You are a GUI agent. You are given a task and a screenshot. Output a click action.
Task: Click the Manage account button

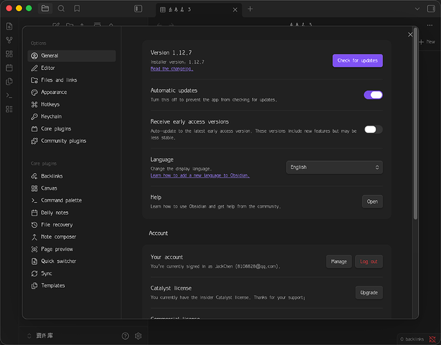[339, 262]
